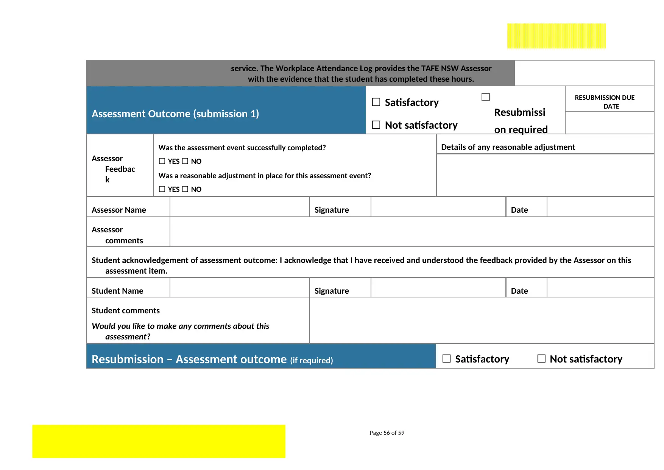Tick the Satisfactory box in Resubmission outcome

click(x=447, y=358)
